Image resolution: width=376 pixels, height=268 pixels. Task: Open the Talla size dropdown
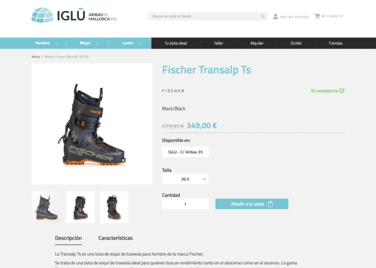pyautogui.click(x=185, y=179)
